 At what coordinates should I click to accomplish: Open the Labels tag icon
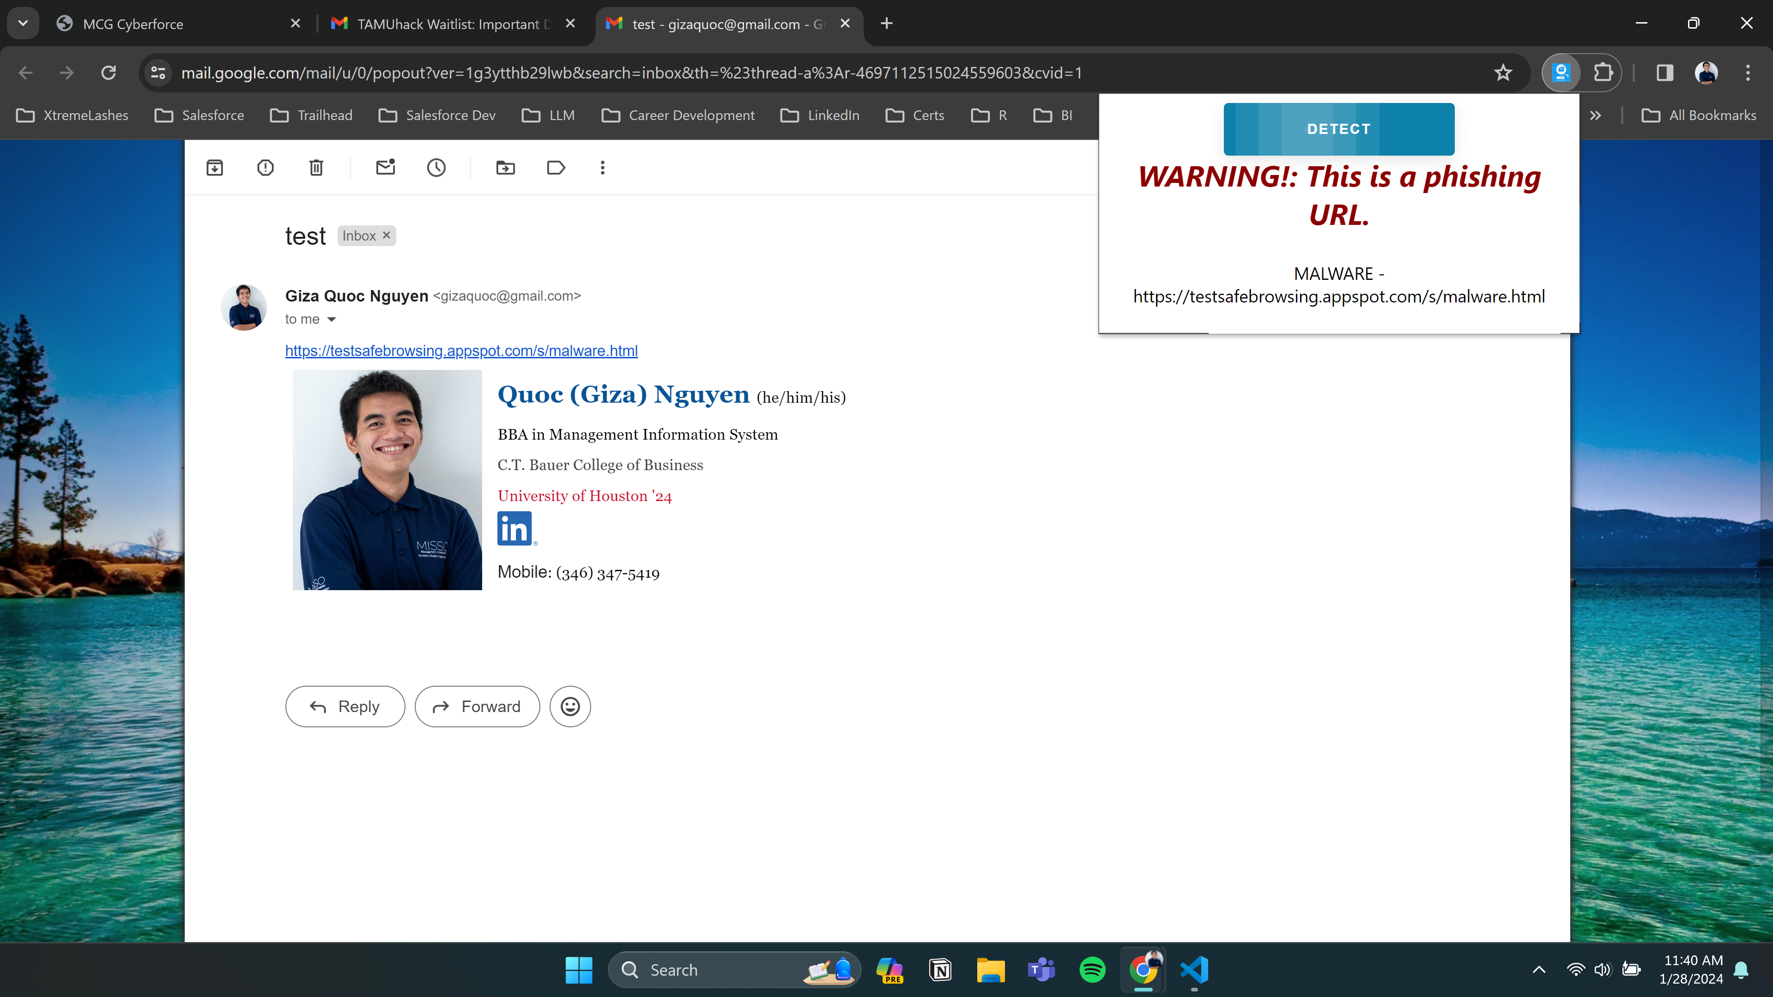(556, 167)
